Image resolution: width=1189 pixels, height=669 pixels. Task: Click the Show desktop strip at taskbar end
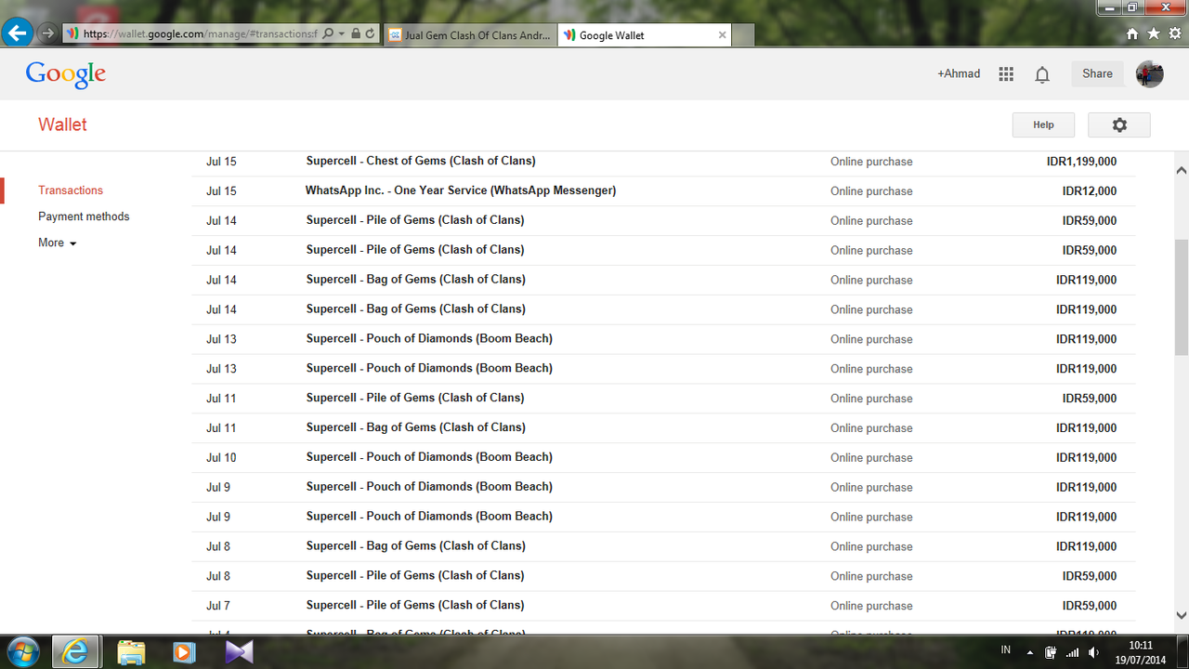[1183, 651]
